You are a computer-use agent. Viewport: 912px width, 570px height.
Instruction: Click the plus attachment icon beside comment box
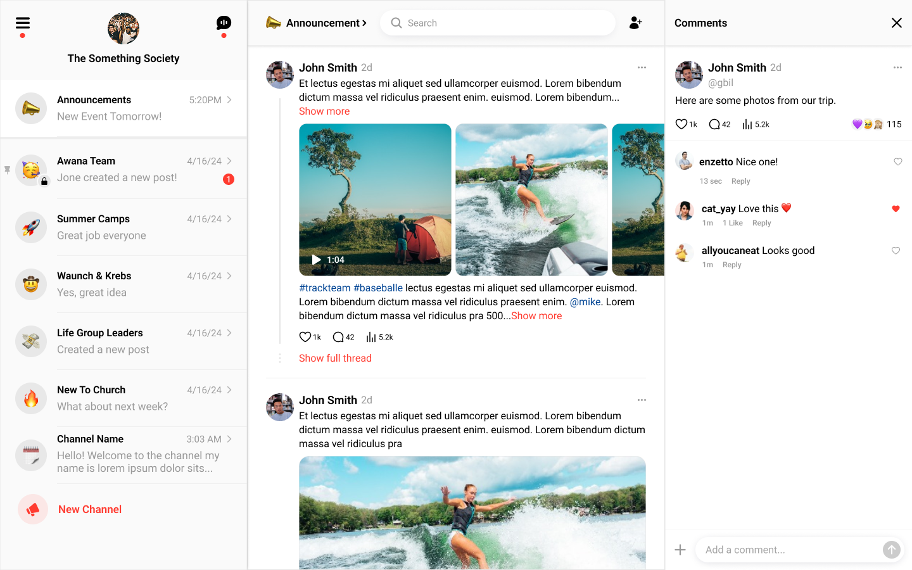680,550
